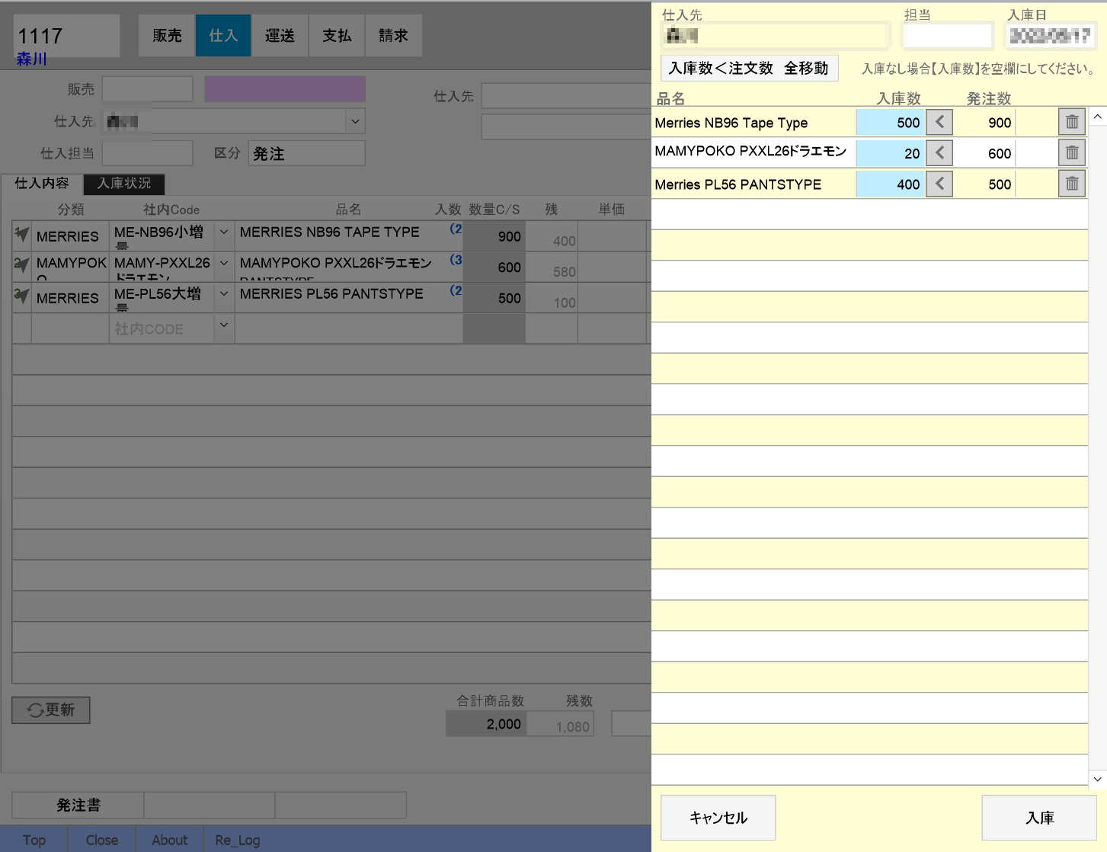Edit 入庫数 field showing 400
This screenshot has width=1107, height=852.
pyautogui.click(x=890, y=184)
